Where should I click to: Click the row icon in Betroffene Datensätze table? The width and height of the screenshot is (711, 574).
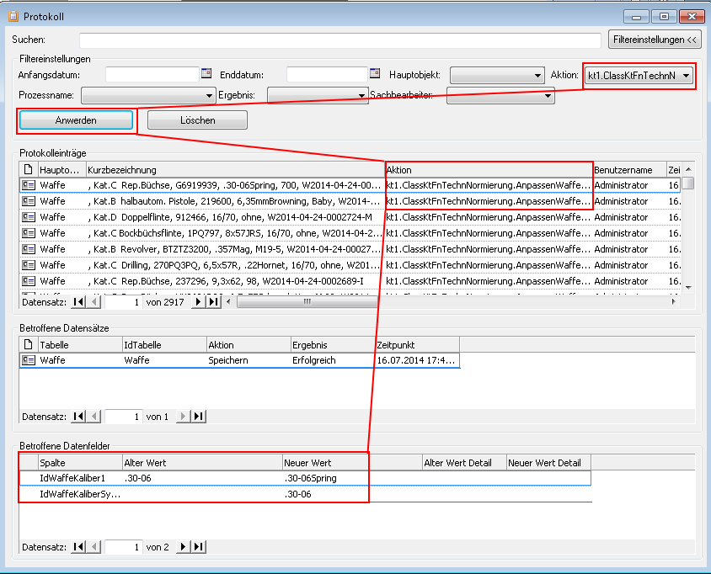[28, 360]
